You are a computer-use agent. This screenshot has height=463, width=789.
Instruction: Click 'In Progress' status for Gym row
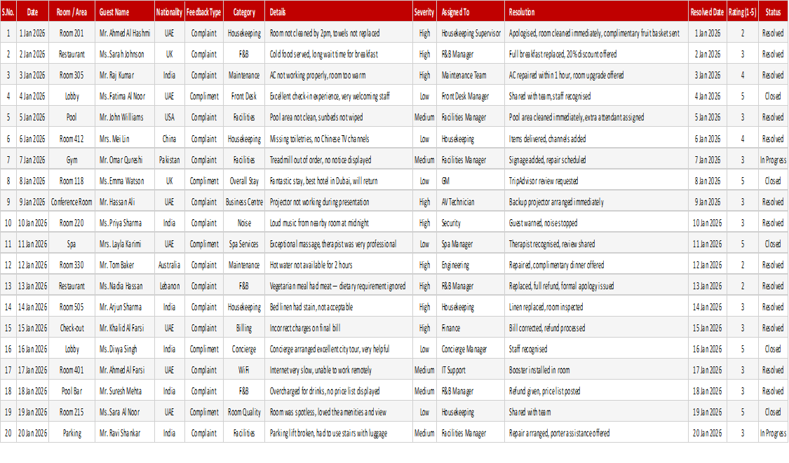click(x=773, y=160)
